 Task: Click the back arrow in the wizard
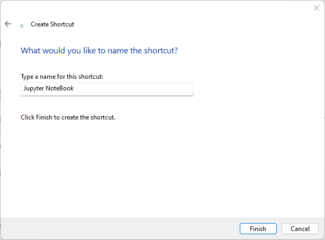click(8, 24)
